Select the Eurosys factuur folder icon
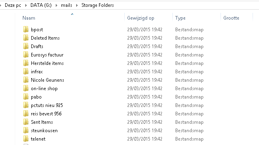Screen dimensions: 259x145 [26, 54]
